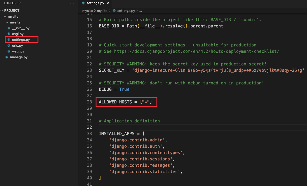Open wsgi.py in the explorer
The image size is (307, 186).
click(x=18, y=51)
